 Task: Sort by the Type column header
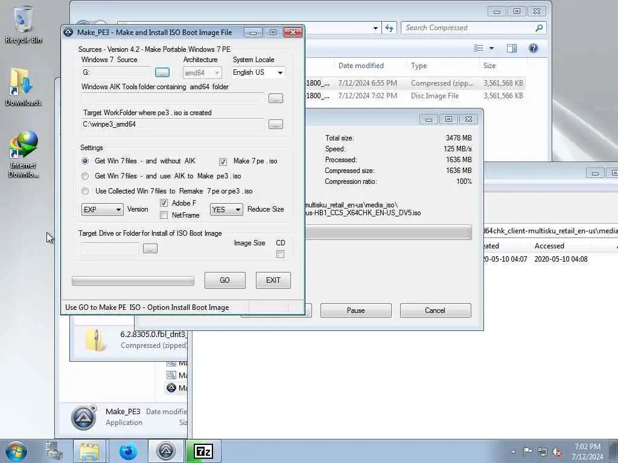pyautogui.click(x=419, y=66)
